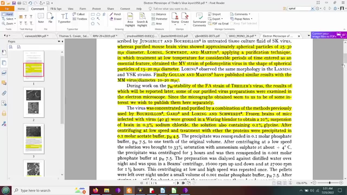The width and height of the screenshot is (347, 195).
Task: Select the Callout tool
Action: [x=79, y=14]
